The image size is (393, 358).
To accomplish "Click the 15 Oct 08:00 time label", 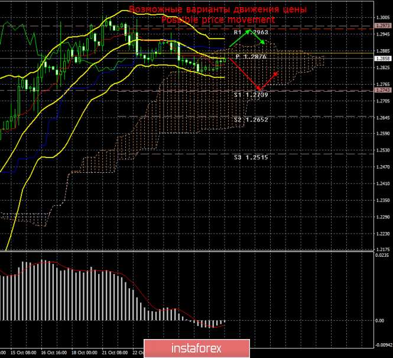I will tap(23, 353).
